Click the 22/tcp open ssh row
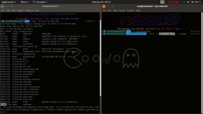 click(43, 36)
